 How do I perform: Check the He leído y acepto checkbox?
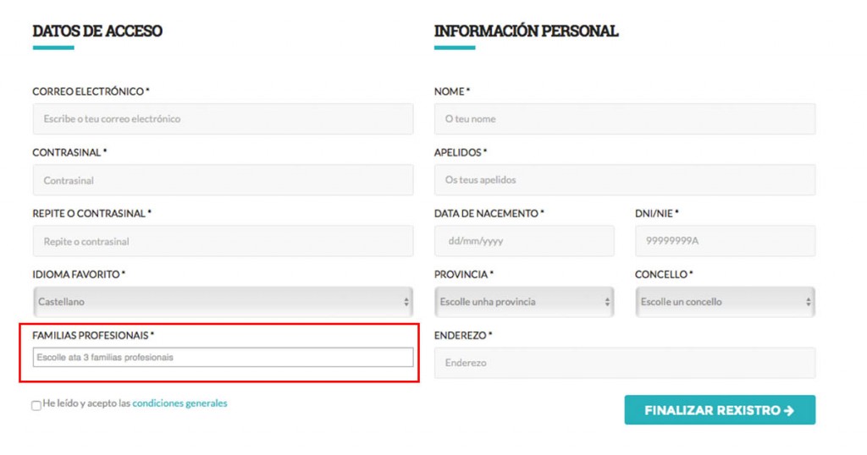point(36,405)
